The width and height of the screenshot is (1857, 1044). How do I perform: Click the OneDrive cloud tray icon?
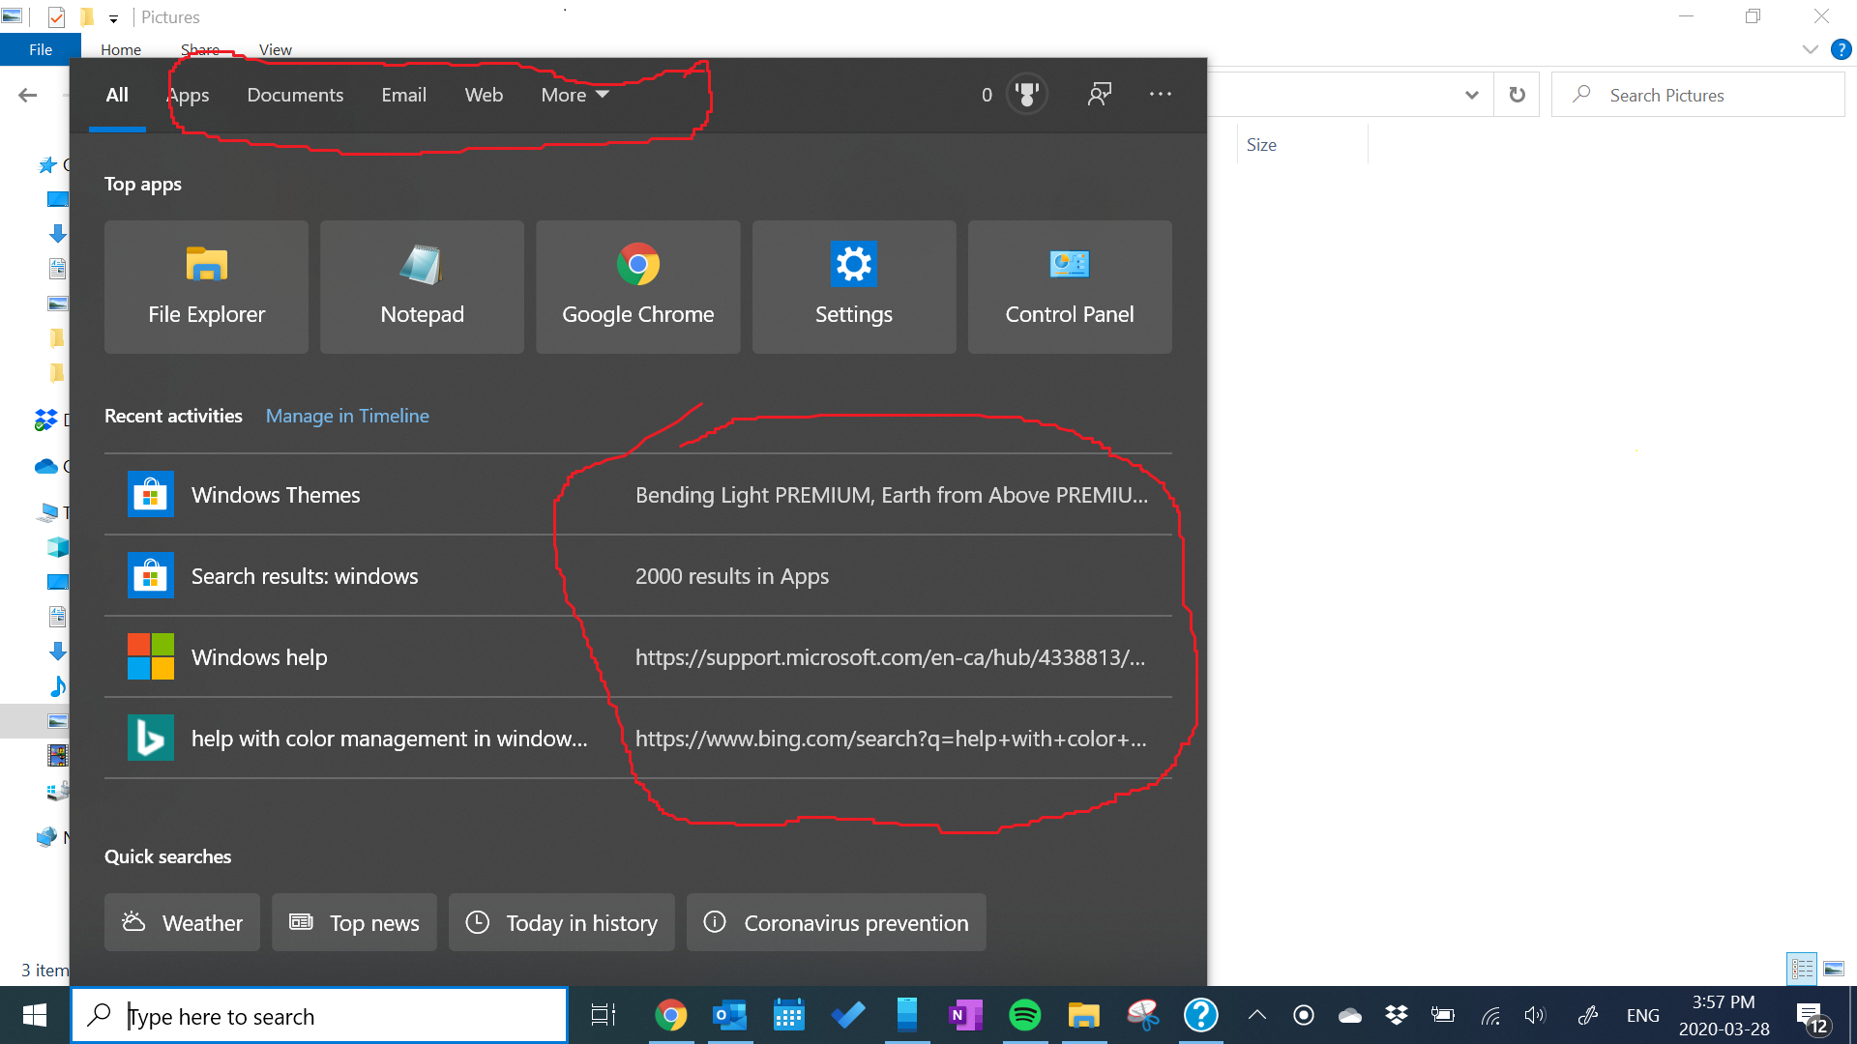[1350, 1015]
